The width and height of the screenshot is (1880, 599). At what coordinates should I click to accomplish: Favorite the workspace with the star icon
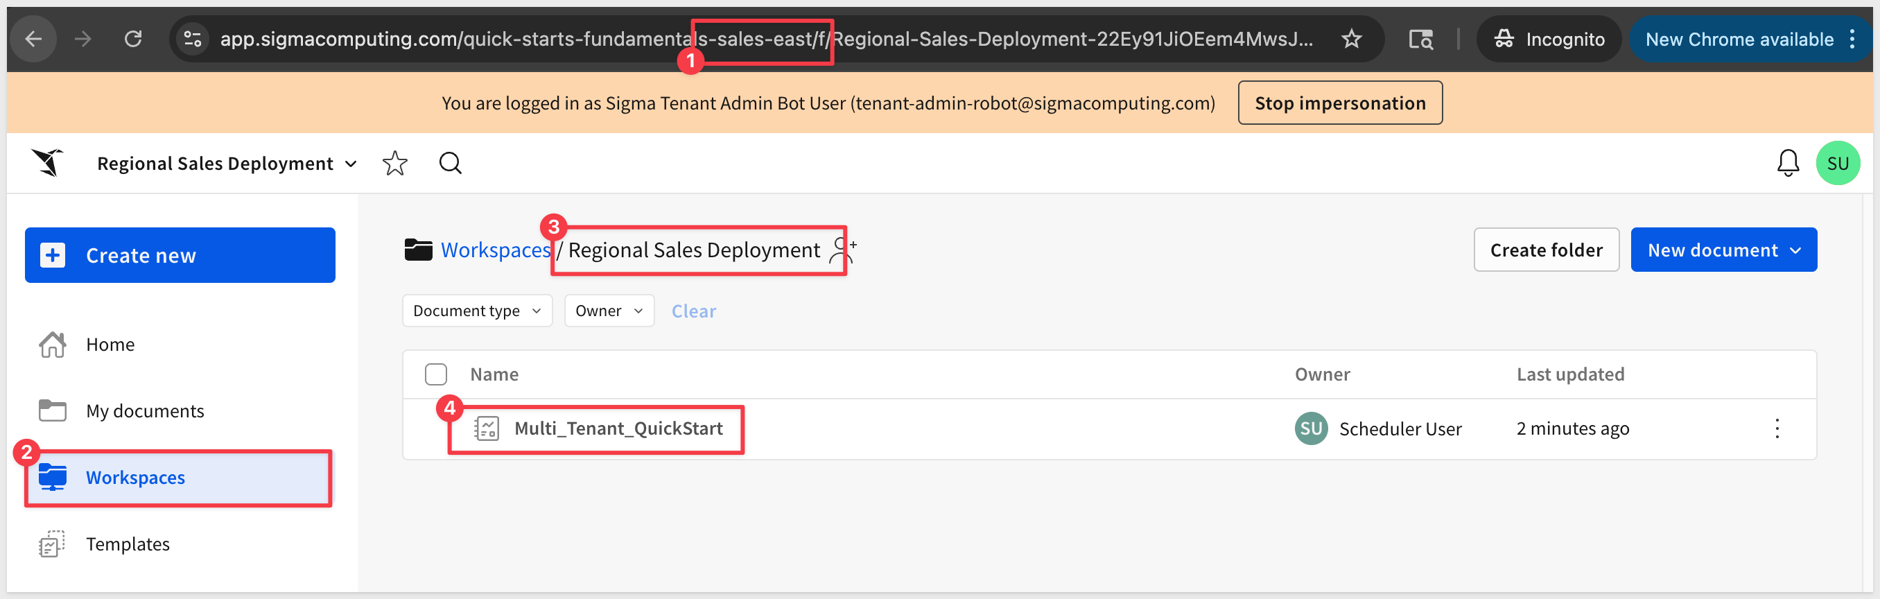[x=394, y=163]
